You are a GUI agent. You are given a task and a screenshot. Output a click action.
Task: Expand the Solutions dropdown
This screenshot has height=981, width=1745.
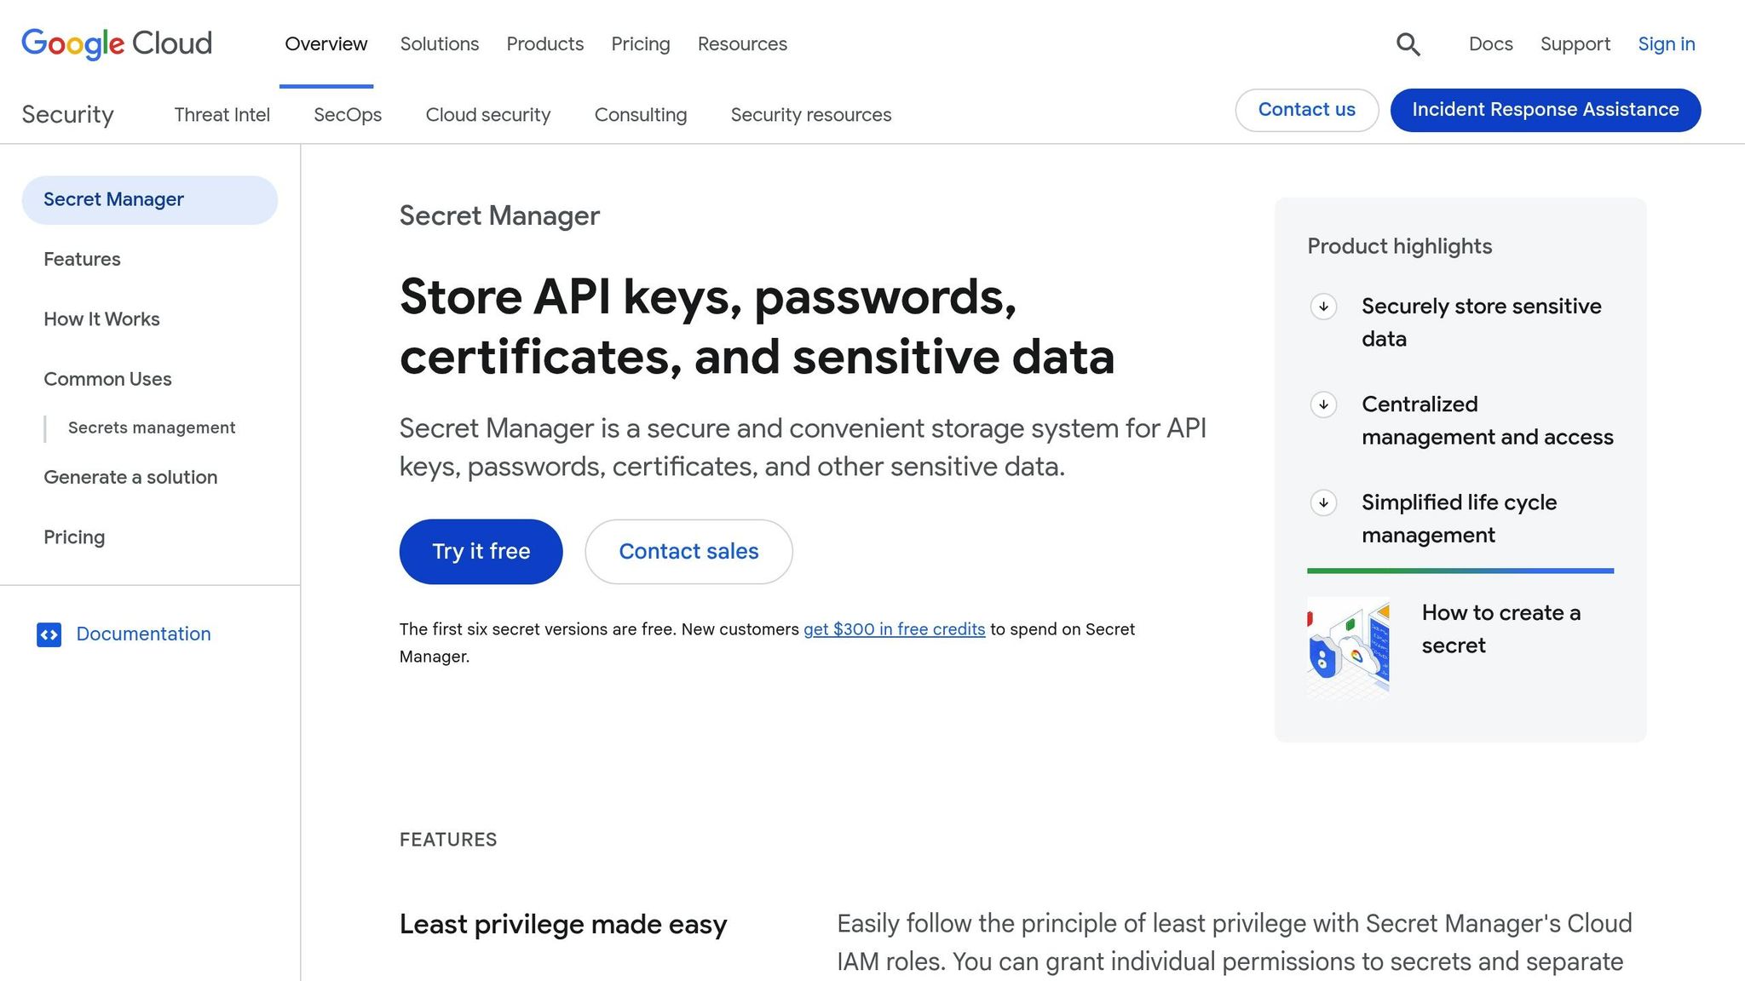[440, 43]
